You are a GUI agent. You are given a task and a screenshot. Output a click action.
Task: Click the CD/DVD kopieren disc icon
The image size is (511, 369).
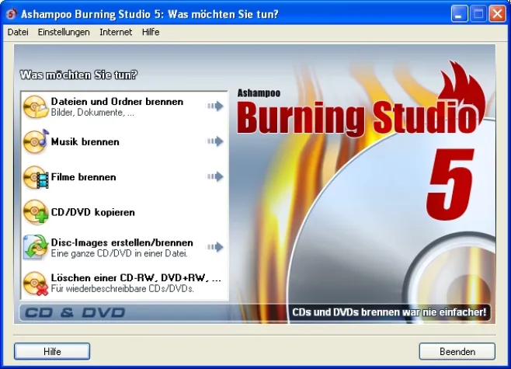coord(35,212)
